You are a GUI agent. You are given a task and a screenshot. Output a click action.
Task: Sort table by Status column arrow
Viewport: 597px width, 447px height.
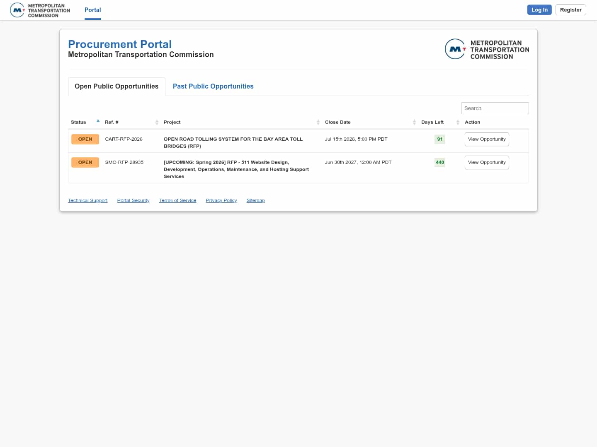pyautogui.click(x=98, y=121)
